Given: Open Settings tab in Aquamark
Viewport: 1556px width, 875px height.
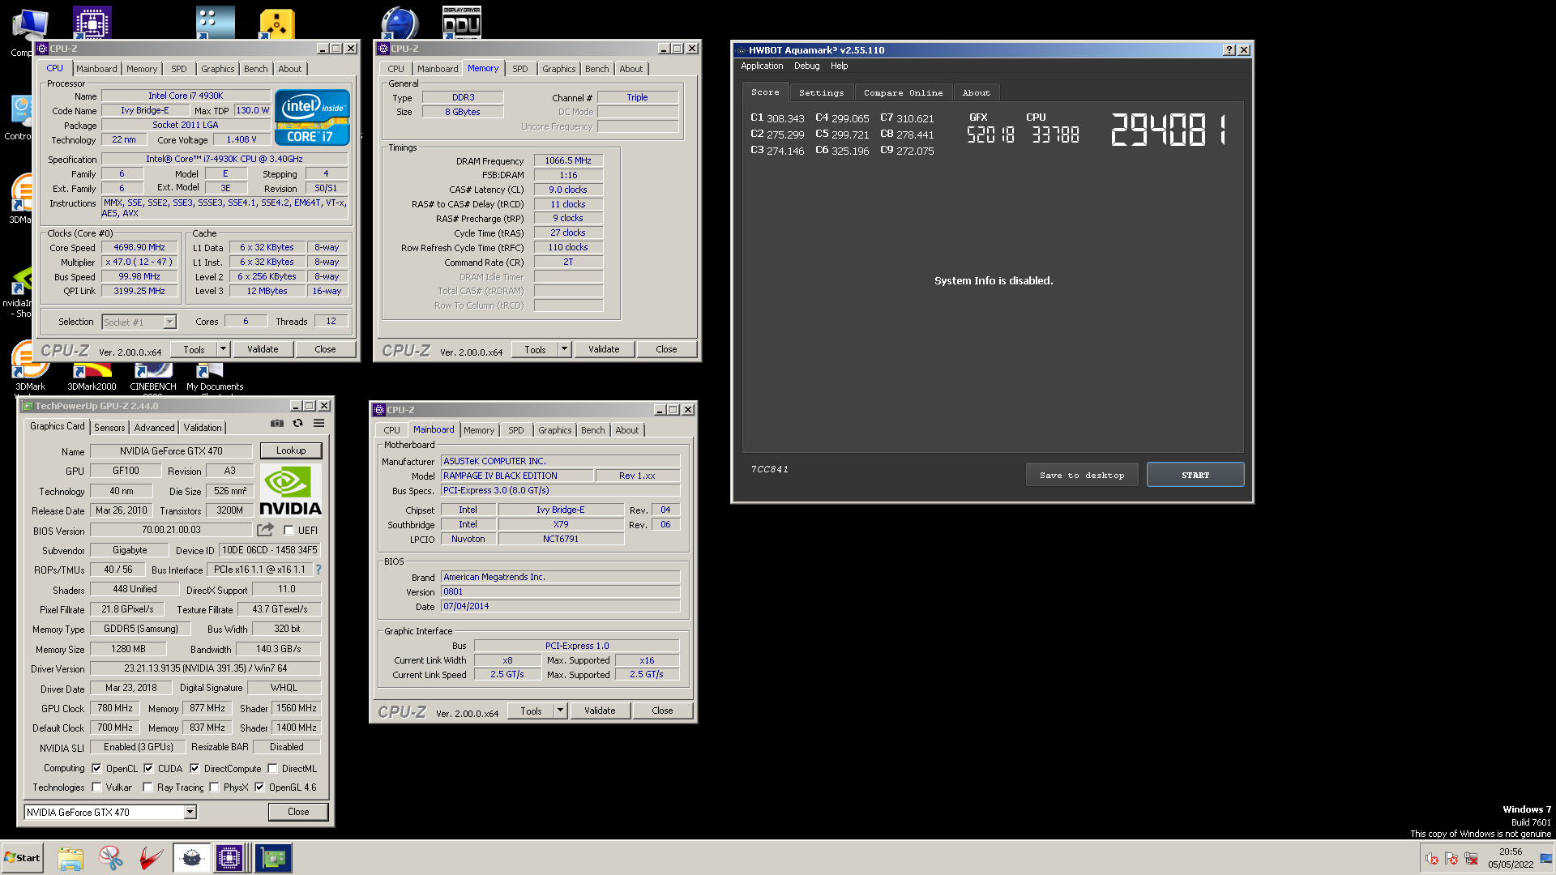Looking at the screenshot, I should tap(821, 93).
